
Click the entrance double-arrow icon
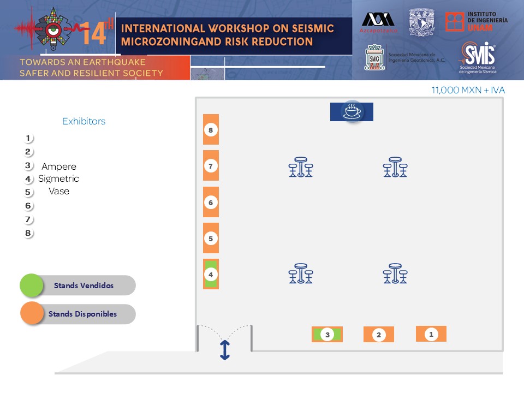coord(224,350)
